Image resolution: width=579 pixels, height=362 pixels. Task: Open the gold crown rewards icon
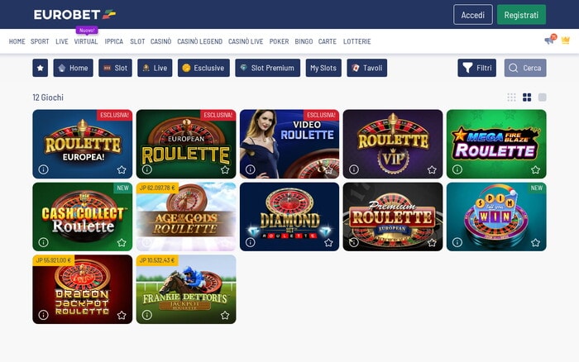pyautogui.click(x=566, y=40)
